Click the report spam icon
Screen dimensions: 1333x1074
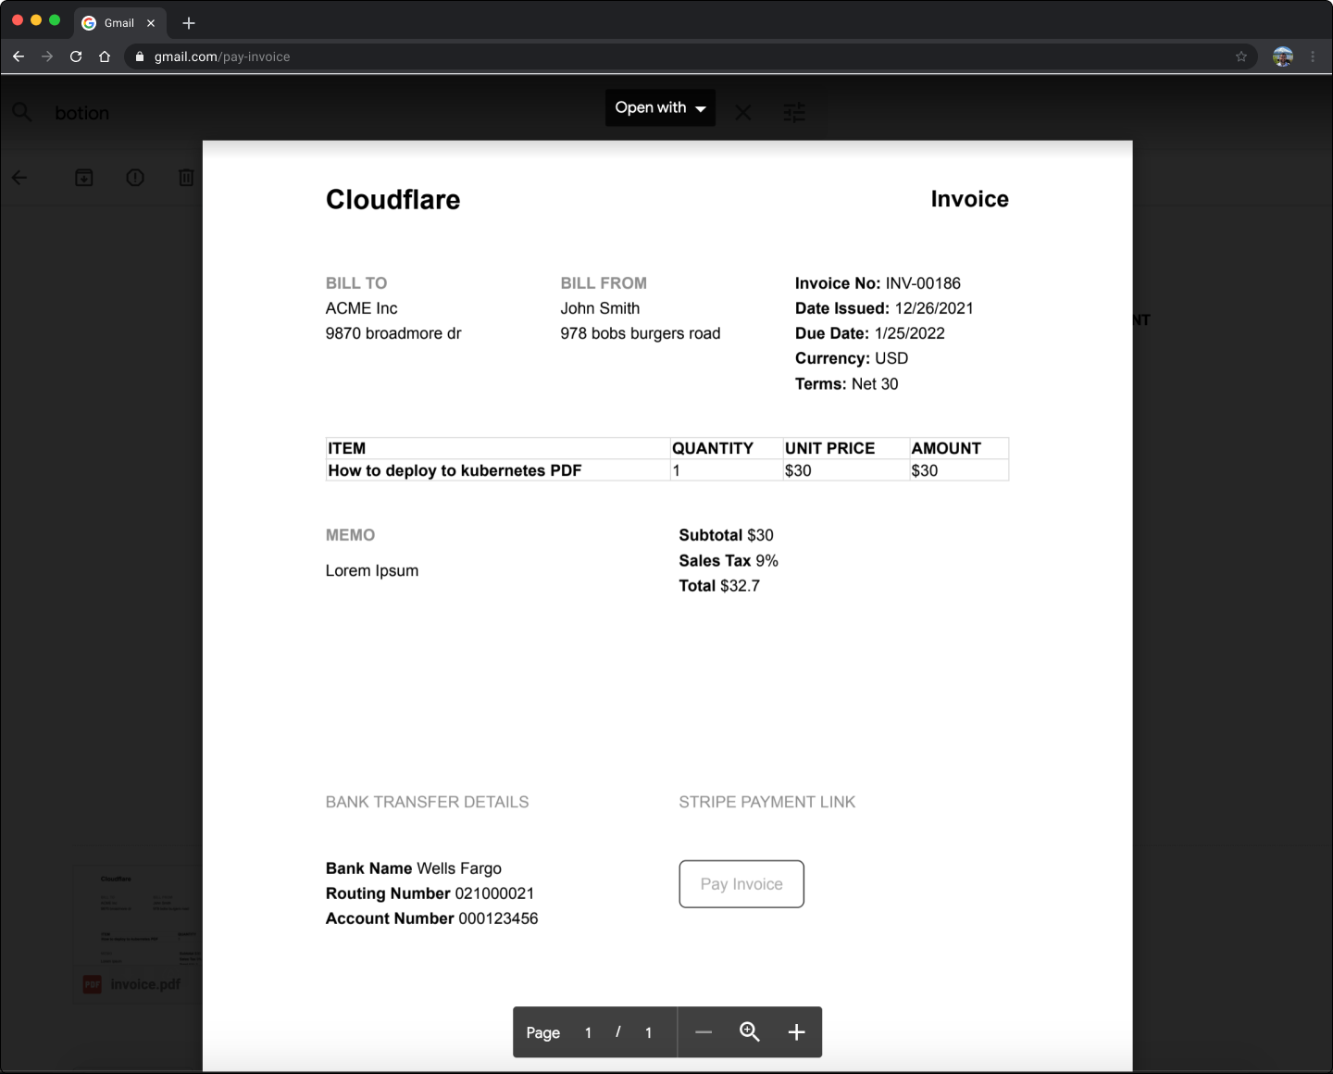[135, 178]
